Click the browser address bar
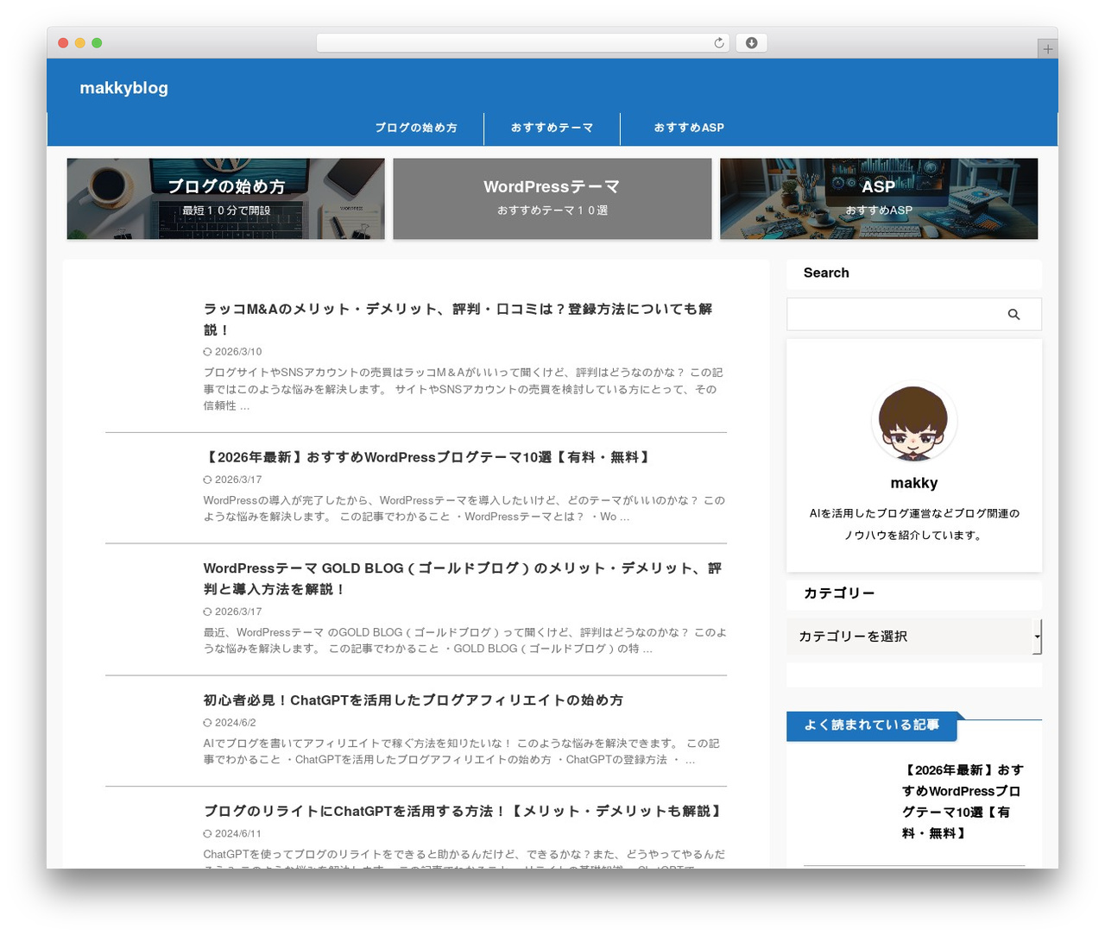Image resolution: width=1105 pixels, height=935 pixels. click(x=523, y=43)
